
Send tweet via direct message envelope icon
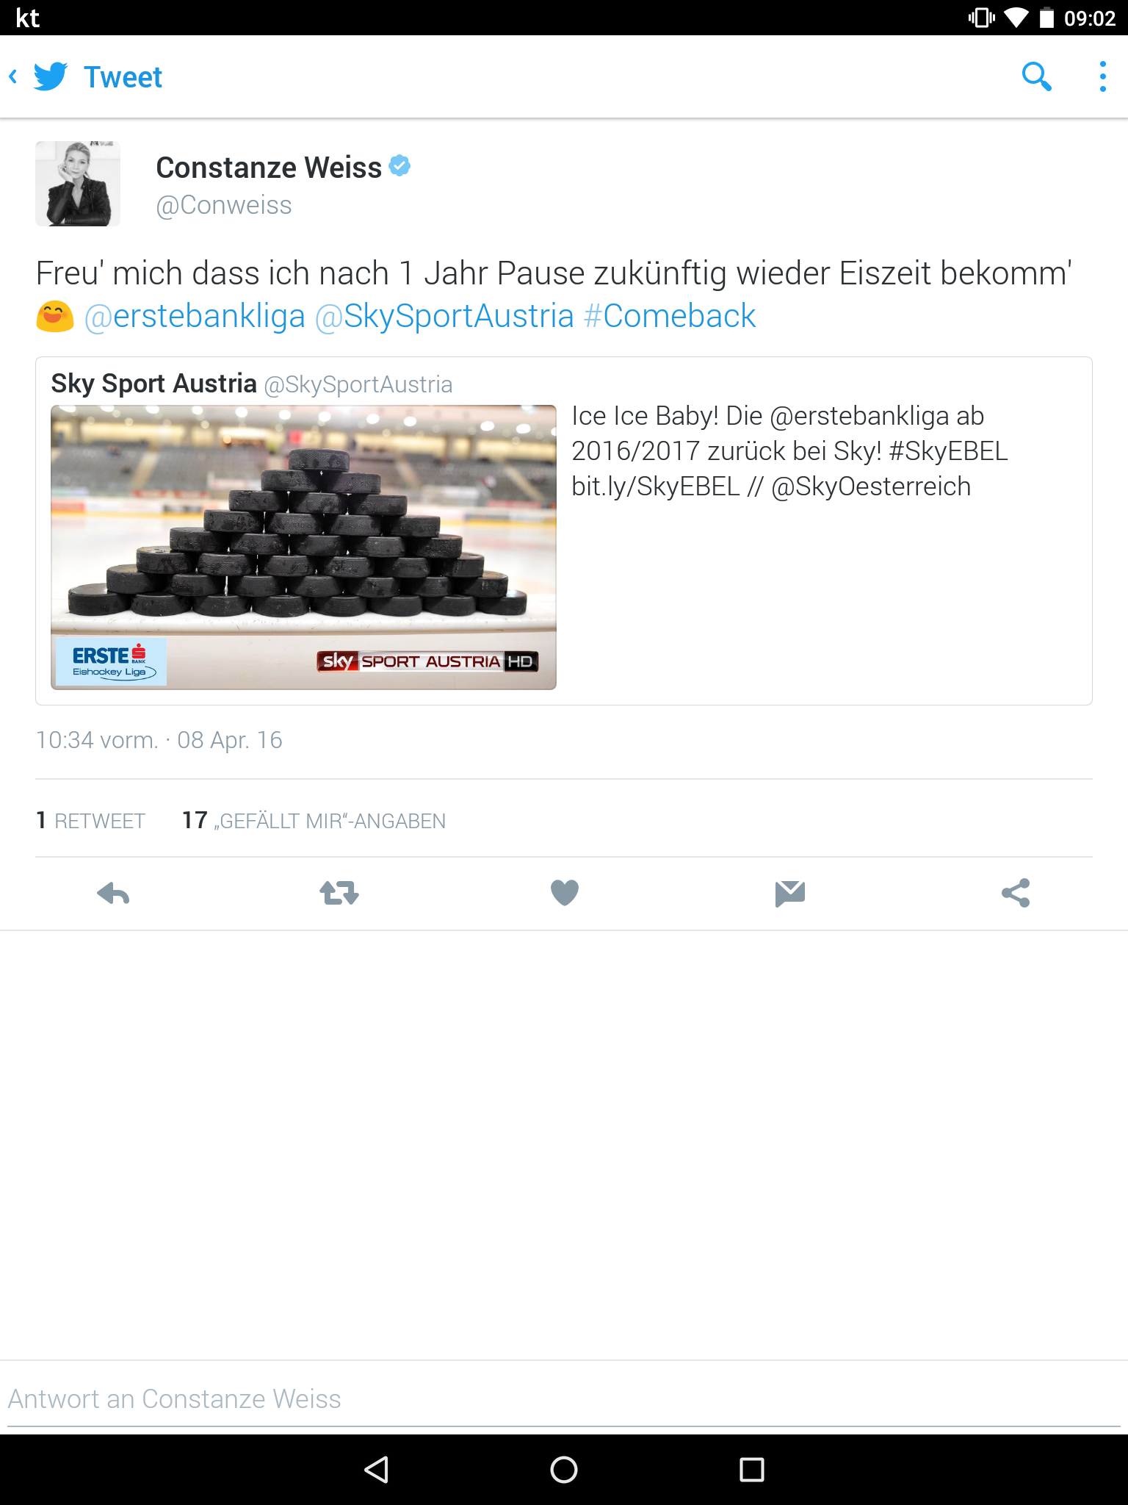(x=790, y=893)
